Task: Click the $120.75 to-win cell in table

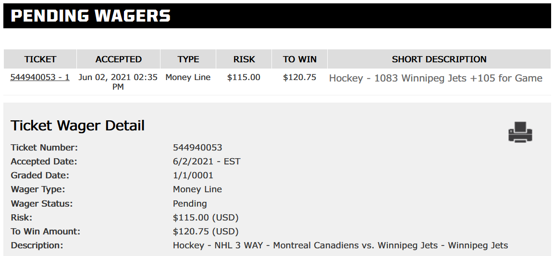Action: click(x=300, y=77)
